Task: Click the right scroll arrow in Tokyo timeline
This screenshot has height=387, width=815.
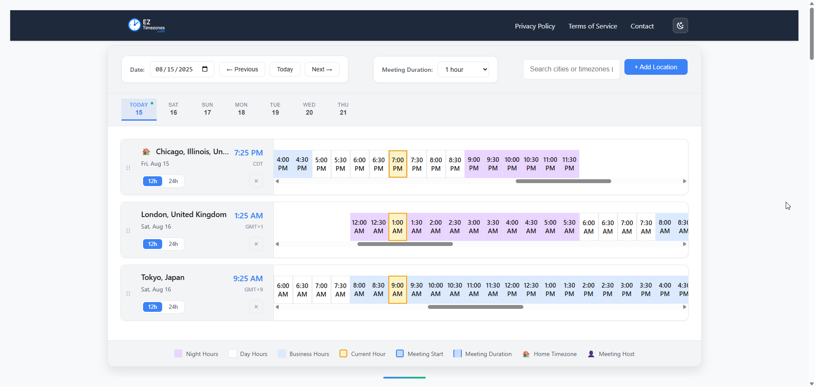Action: point(684,307)
